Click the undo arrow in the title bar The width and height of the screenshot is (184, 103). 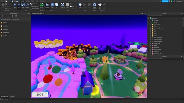coord(8,1)
